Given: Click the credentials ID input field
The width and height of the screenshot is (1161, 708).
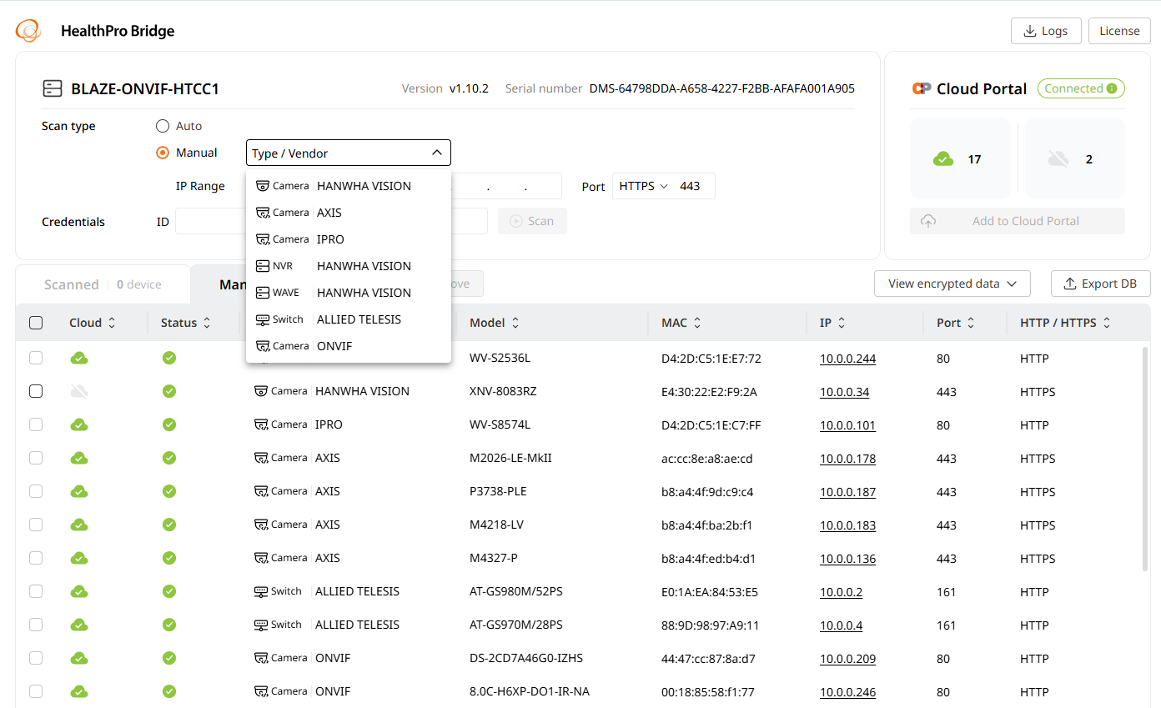Looking at the screenshot, I should pos(210,221).
